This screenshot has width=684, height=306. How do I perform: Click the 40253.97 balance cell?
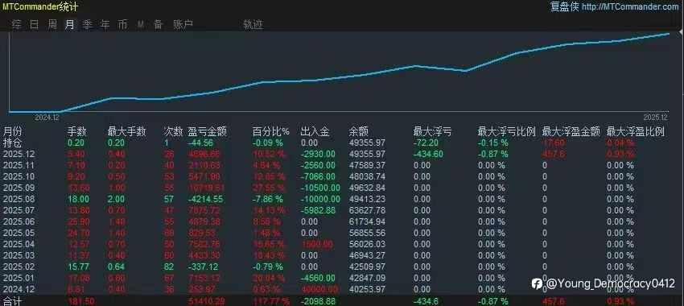coord(367,289)
